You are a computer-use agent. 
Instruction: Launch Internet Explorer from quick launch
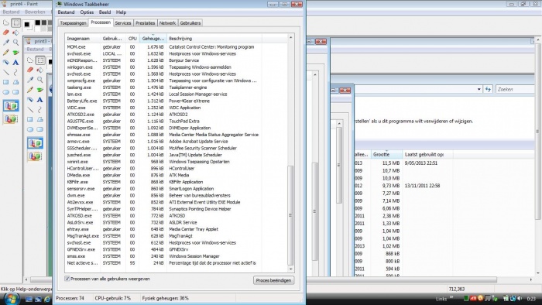click(47, 299)
